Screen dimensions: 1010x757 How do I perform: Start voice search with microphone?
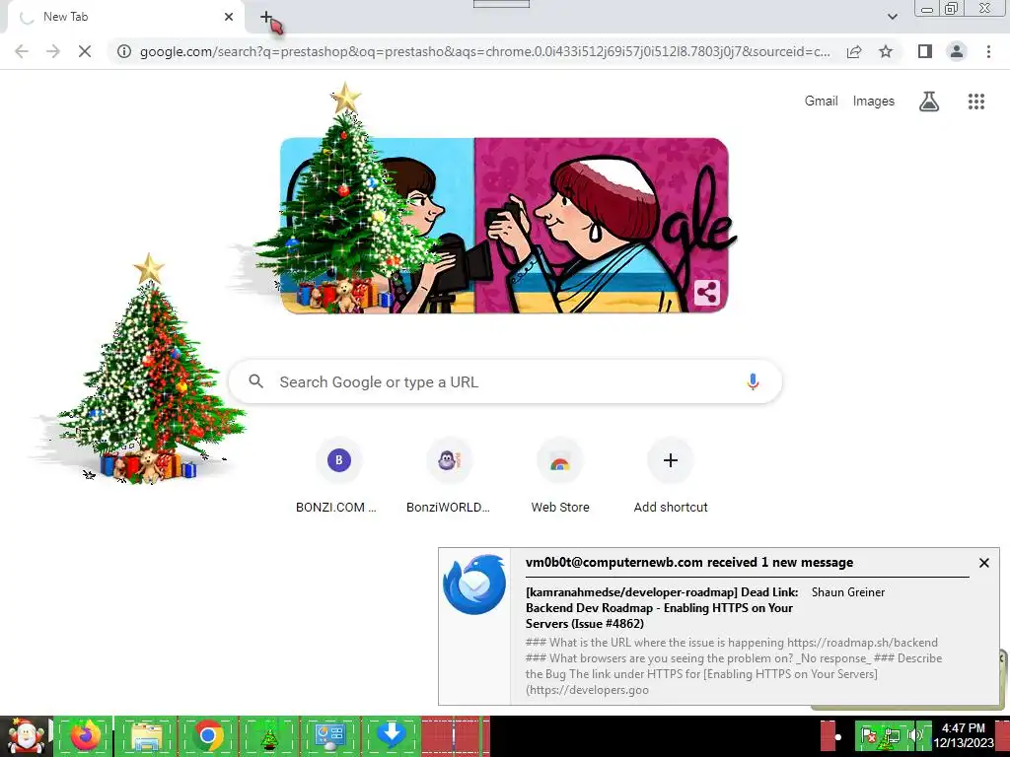753,381
